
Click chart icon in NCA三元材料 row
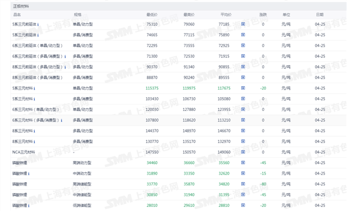pos(243,151)
